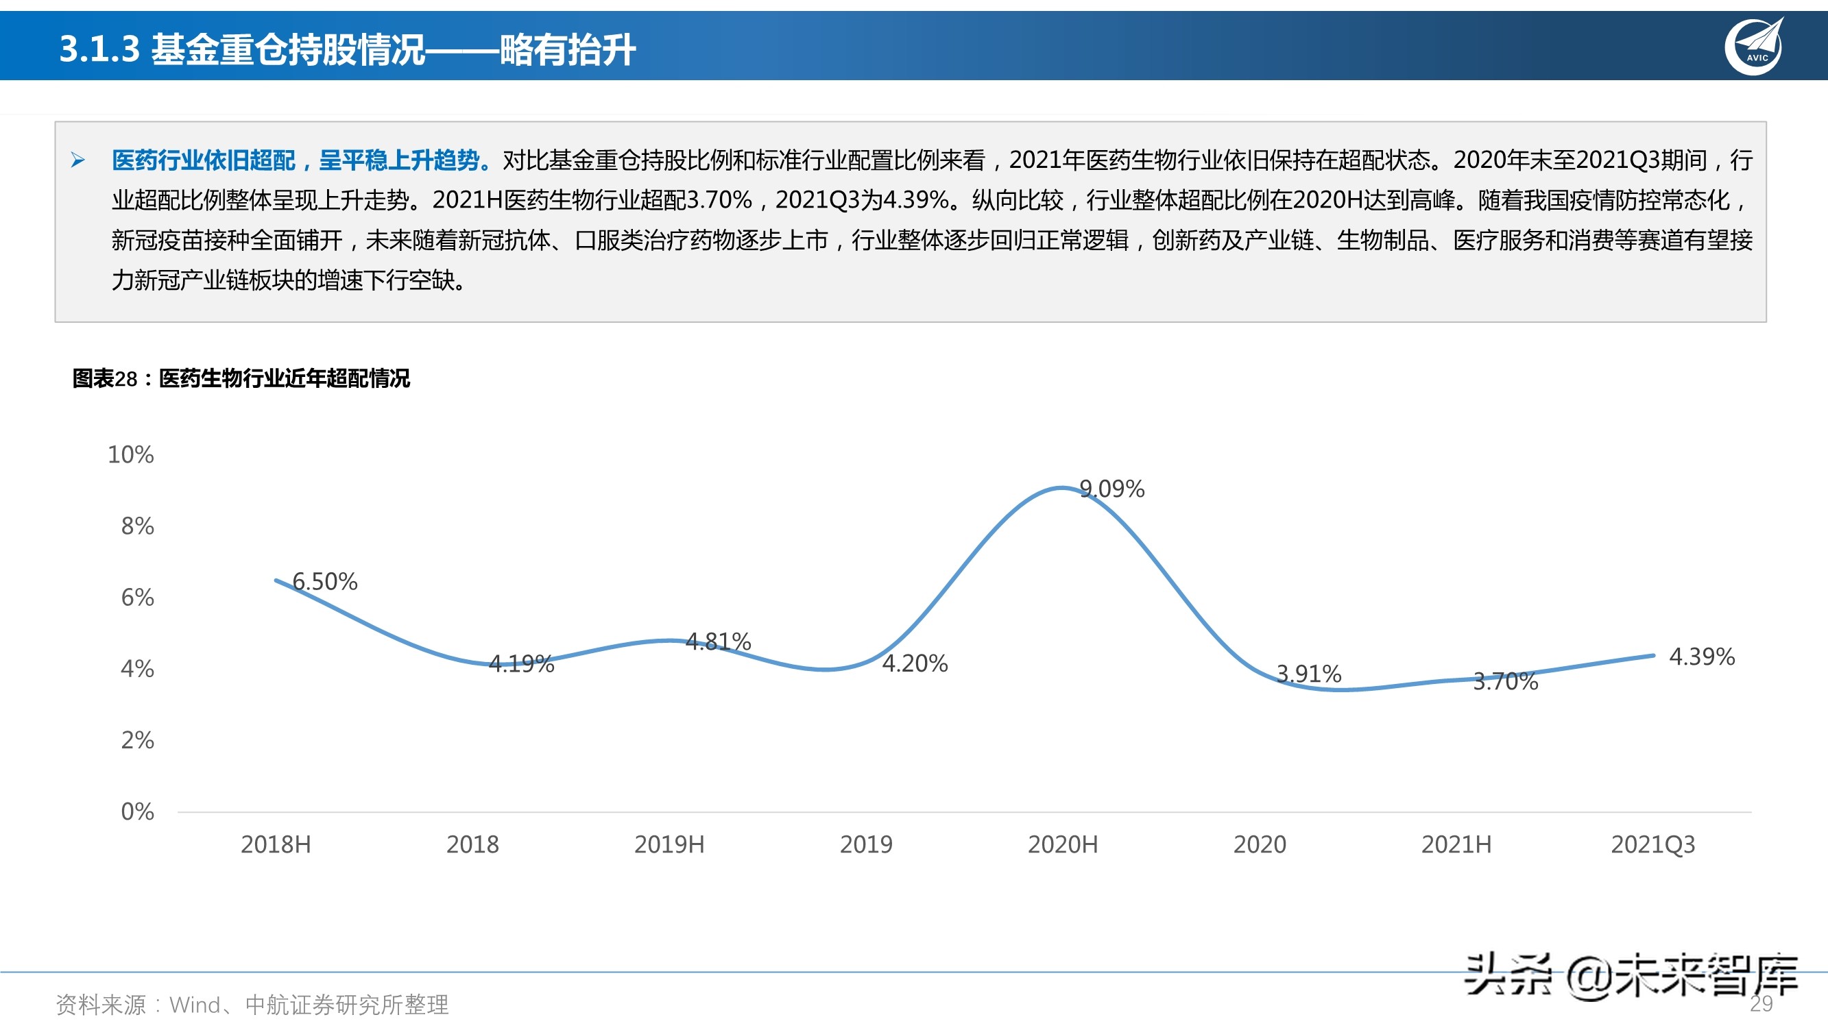Click the AVIC logo in the header

pos(1755,46)
